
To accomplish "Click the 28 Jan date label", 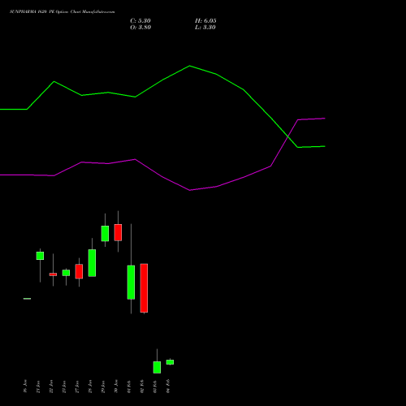I will [90, 387].
